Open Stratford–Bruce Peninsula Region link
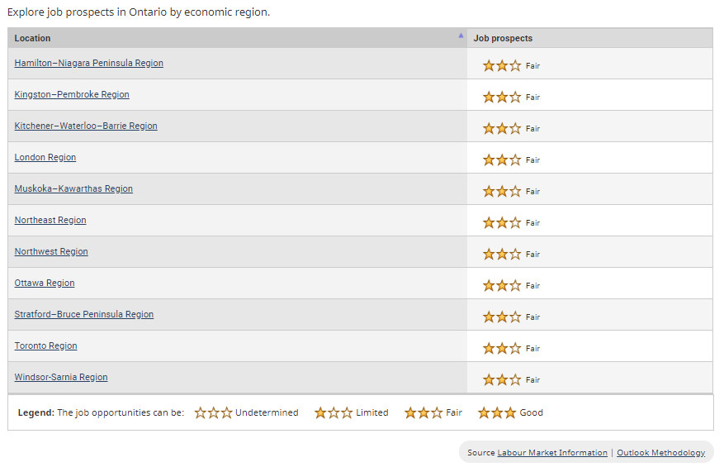 tap(84, 314)
